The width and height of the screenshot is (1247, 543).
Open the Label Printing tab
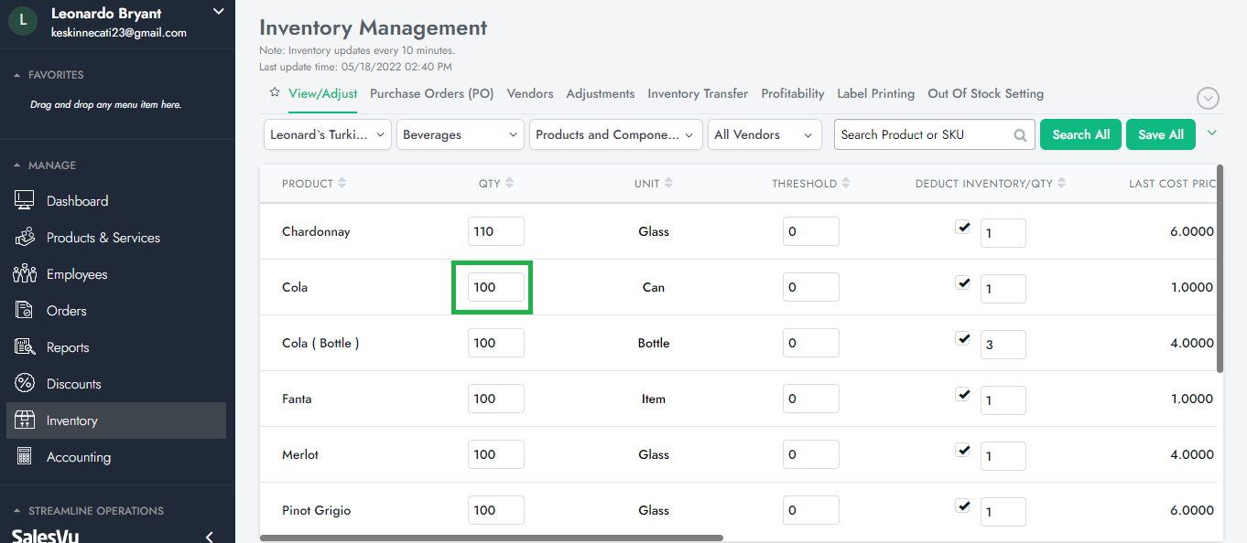click(875, 93)
